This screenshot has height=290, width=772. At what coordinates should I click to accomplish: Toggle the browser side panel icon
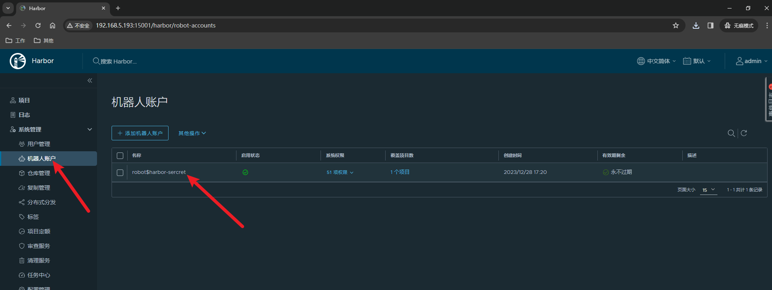pyautogui.click(x=711, y=25)
